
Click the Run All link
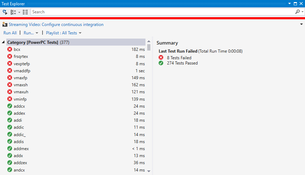coord(10,33)
